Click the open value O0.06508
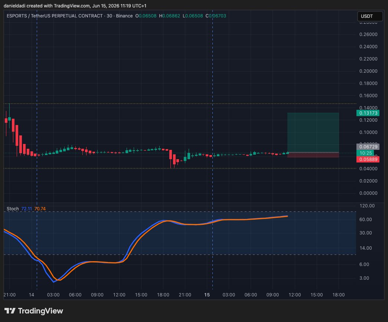 click(x=146, y=16)
